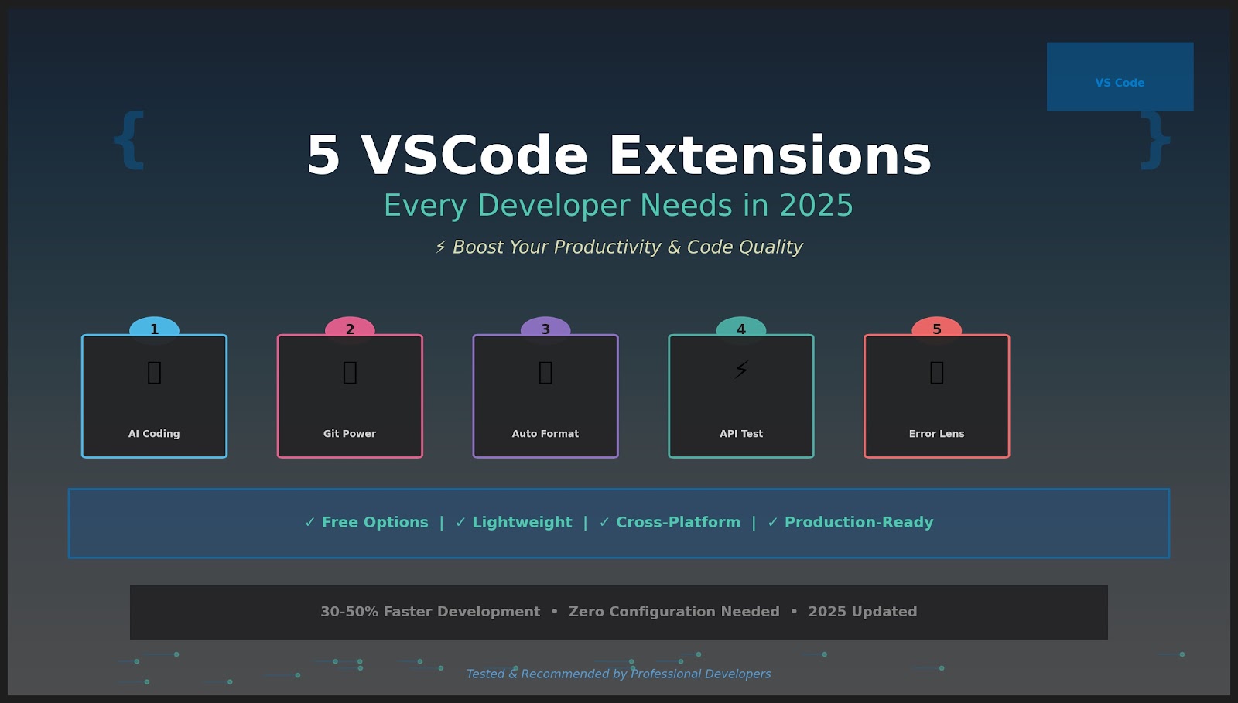Toggle the Free Options checkmark
This screenshot has width=1238, height=703.
point(309,522)
